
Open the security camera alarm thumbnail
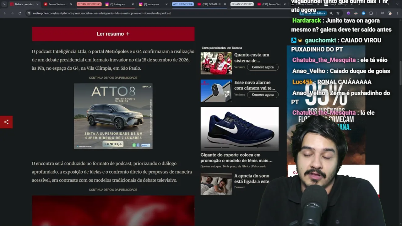tap(216, 91)
